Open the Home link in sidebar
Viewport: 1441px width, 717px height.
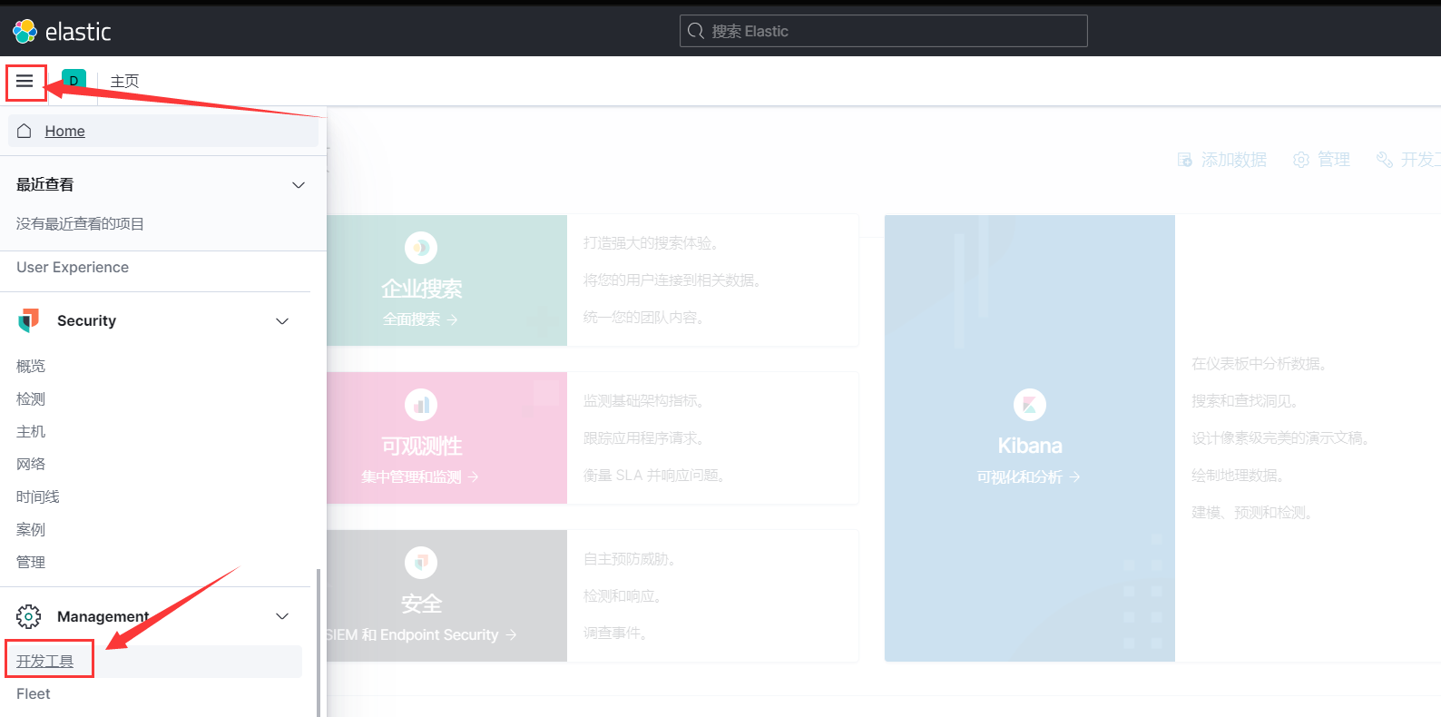pos(65,131)
